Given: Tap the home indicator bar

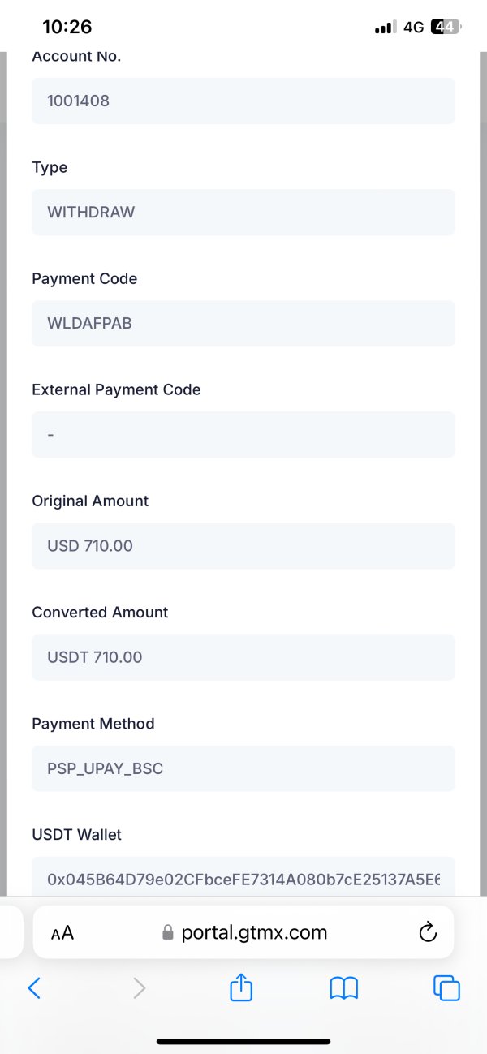Looking at the screenshot, I should [243, 1041].
